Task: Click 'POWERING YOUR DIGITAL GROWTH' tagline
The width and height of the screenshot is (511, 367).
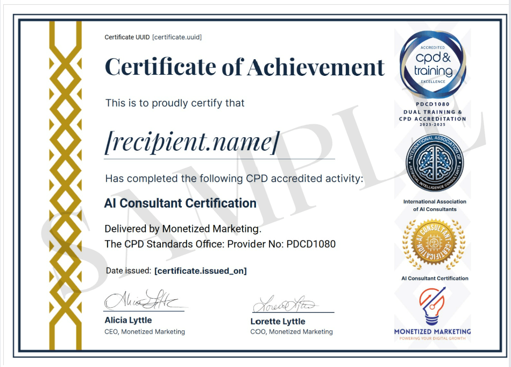Action: coord(432,338)
